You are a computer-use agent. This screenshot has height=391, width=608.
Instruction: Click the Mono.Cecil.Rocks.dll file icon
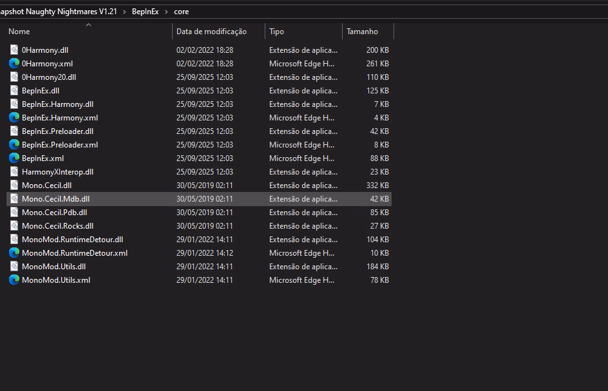coord(14,225)
